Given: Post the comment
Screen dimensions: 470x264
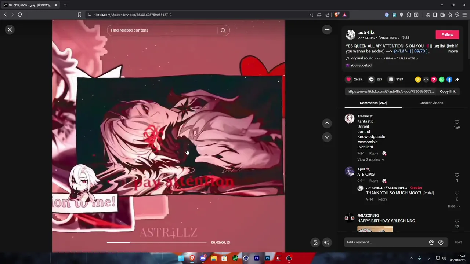Looking at the screenshot, I should [x=458, y=242].
